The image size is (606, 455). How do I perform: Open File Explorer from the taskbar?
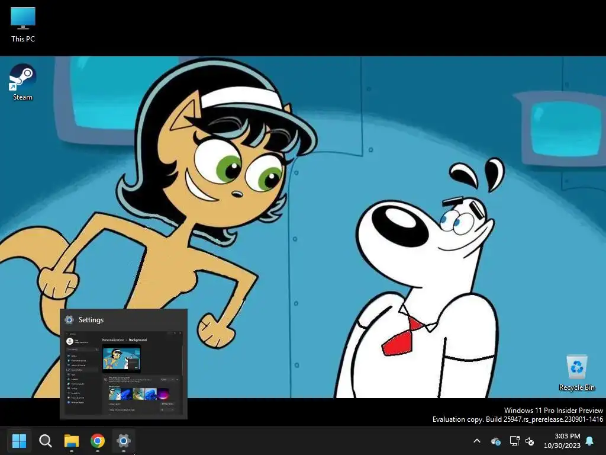[72, 440]
